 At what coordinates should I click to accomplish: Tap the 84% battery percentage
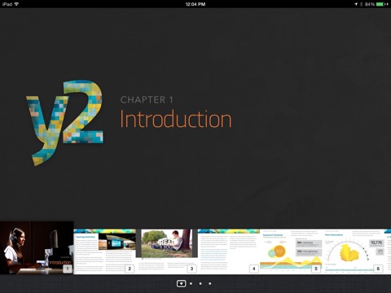click(370, 4)
